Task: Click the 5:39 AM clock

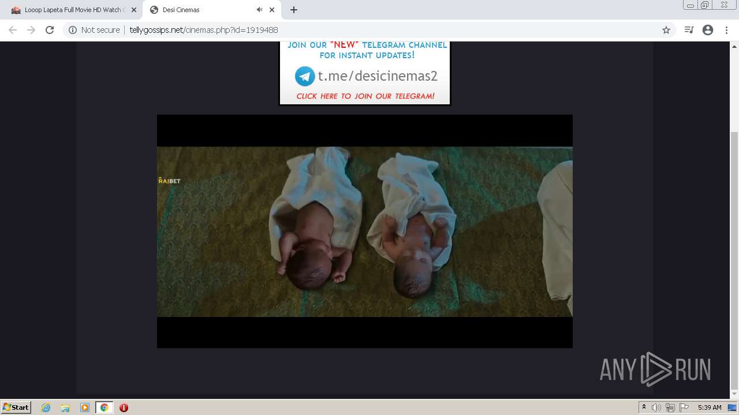Action: tap(710, 408)
